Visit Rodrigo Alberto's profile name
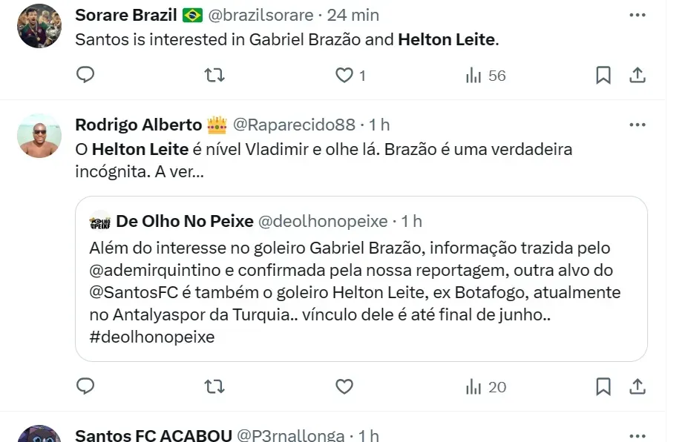The height and width of the screenshot is (442, 685). click(139, 125)
